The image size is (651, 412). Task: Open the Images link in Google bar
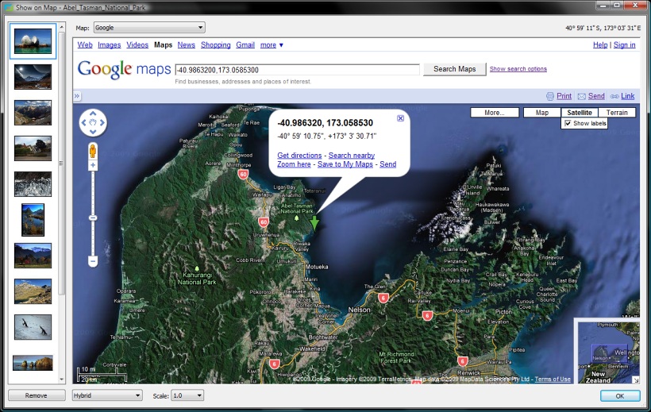(110, 45)
